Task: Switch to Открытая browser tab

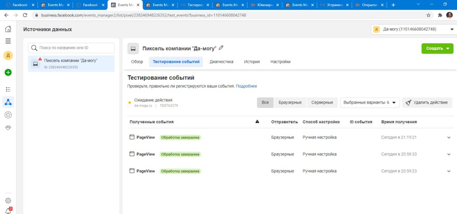Action: [x=370, y=5]
